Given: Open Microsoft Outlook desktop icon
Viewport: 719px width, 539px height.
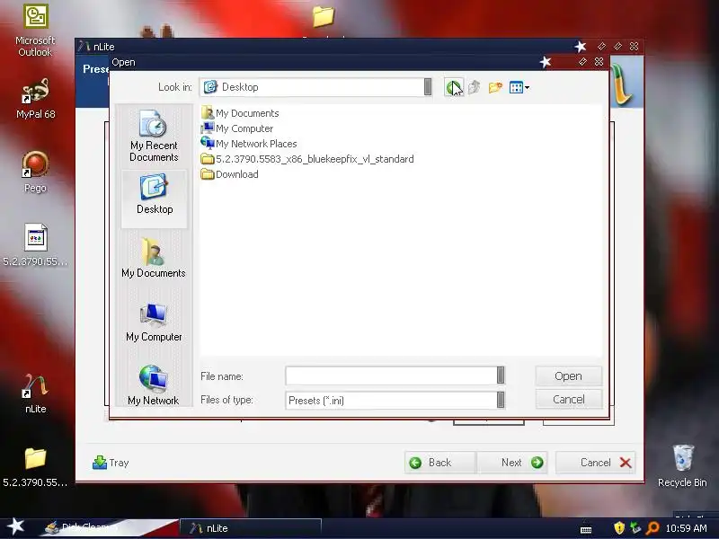Looking at the screenshot, I should [x=35, y=31].
